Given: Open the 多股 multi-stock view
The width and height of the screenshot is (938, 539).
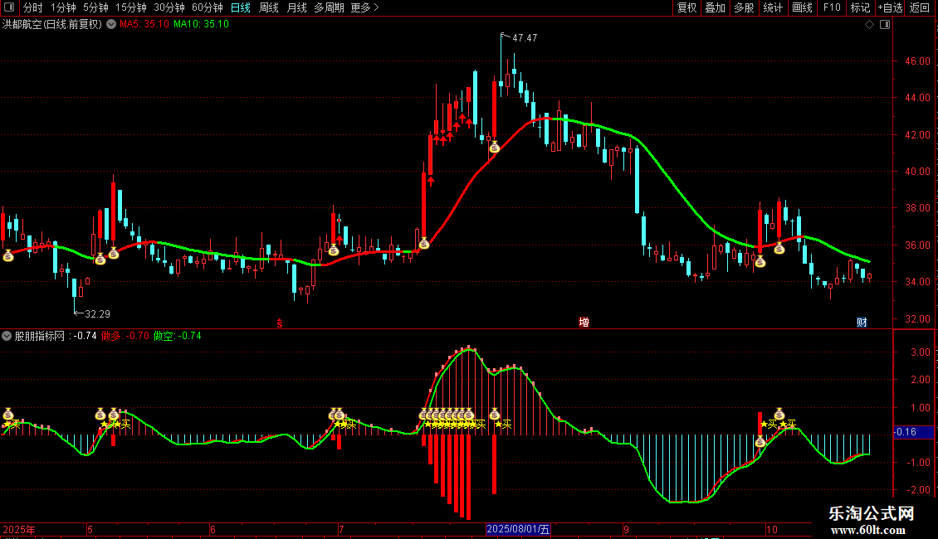Looking at the screenshot, I should [x=744, y=7].
